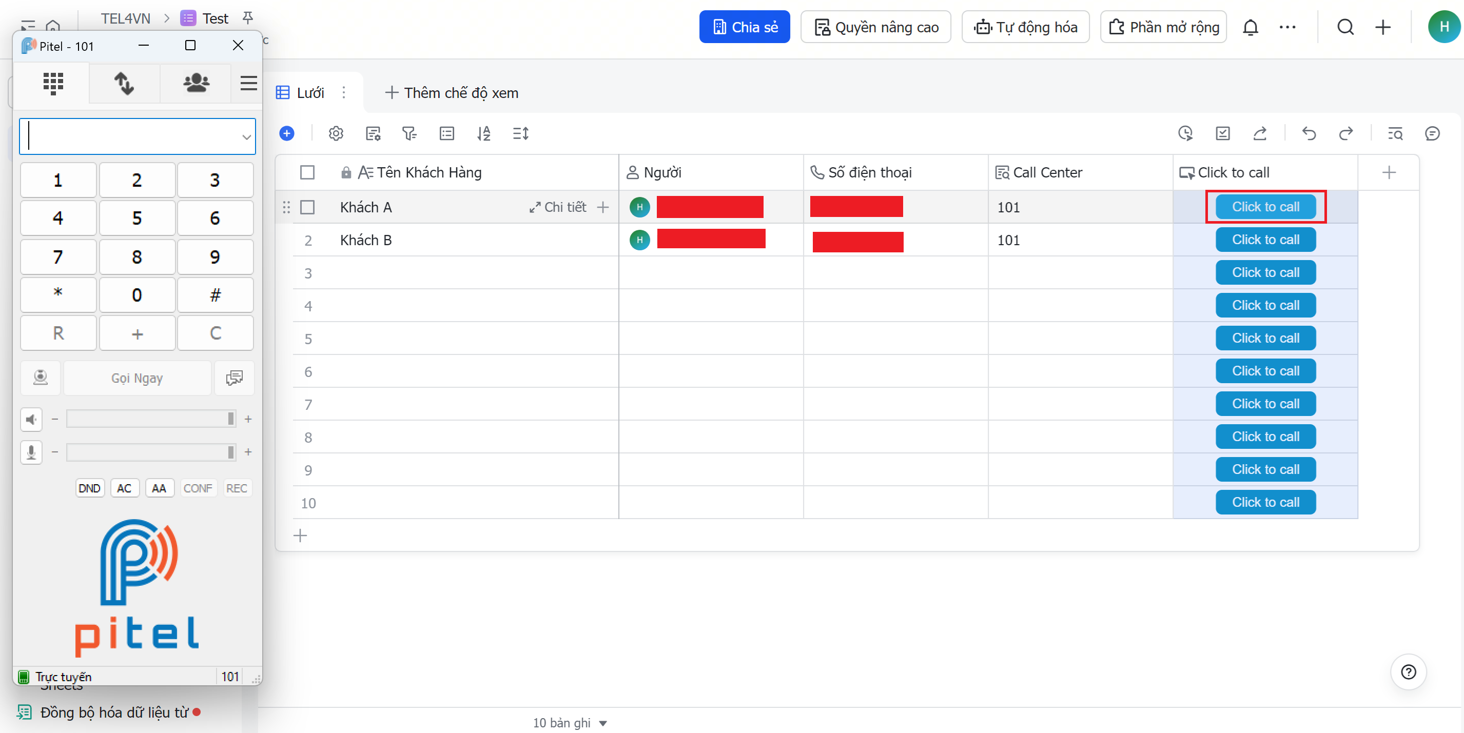
Task: Toggle DND mode in Pitel
Action: pyautogui.click(x=89, y=488)
